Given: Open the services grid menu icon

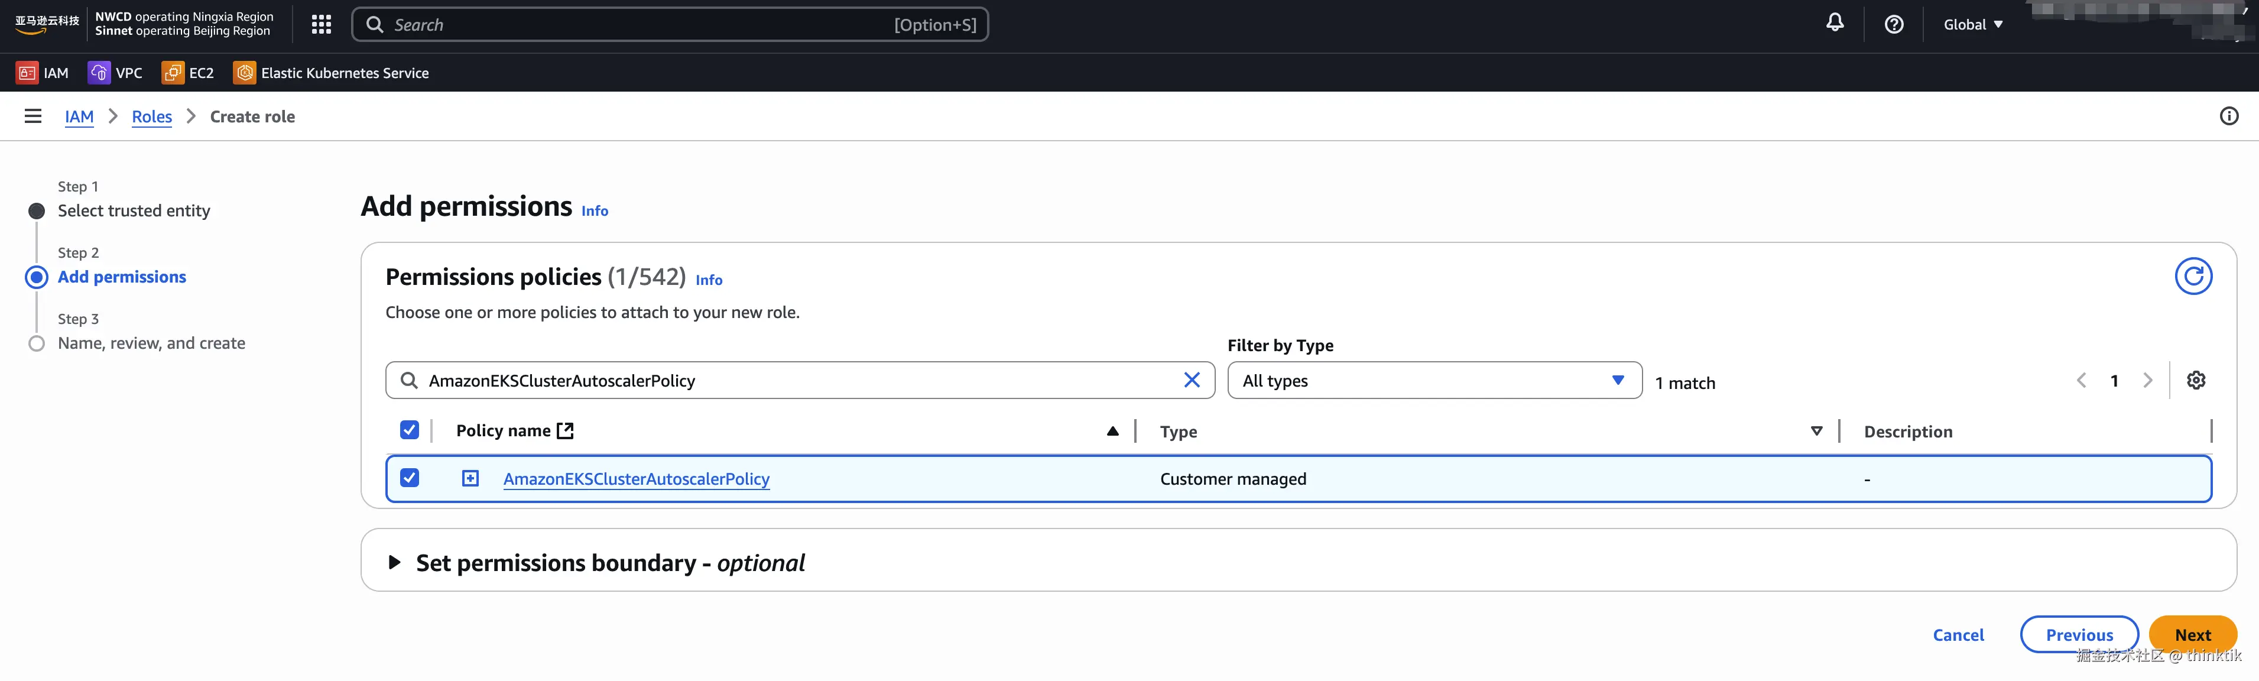Looking at the screenshot, I should point(321,25).
